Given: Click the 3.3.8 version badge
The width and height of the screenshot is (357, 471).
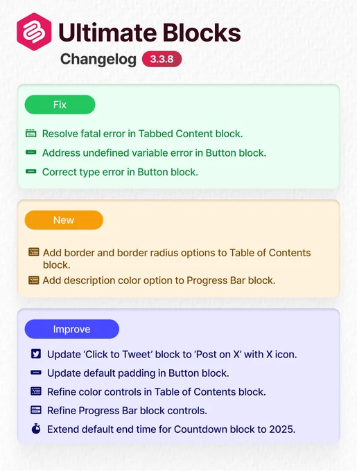Looking at the screenshot, I should [162, 59].
